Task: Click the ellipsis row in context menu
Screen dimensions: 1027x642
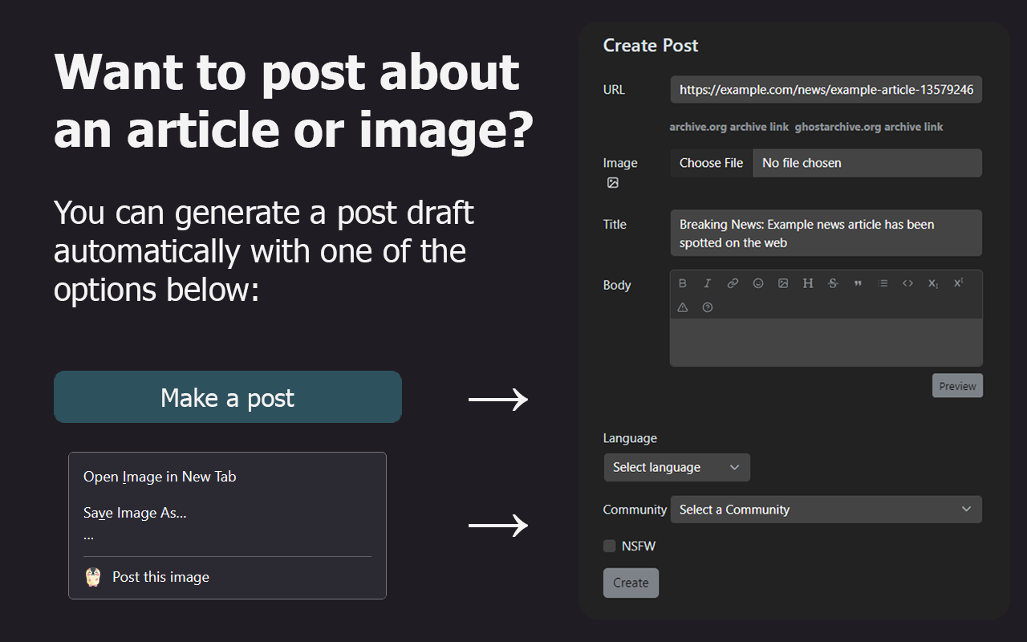Action: (88, 535)
